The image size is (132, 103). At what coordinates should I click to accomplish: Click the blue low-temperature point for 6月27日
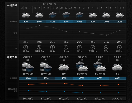pyautogui.click(x=28, y=91)
